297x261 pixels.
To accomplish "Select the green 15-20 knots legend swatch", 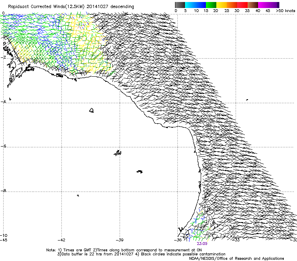I will (x=211, y=5).
